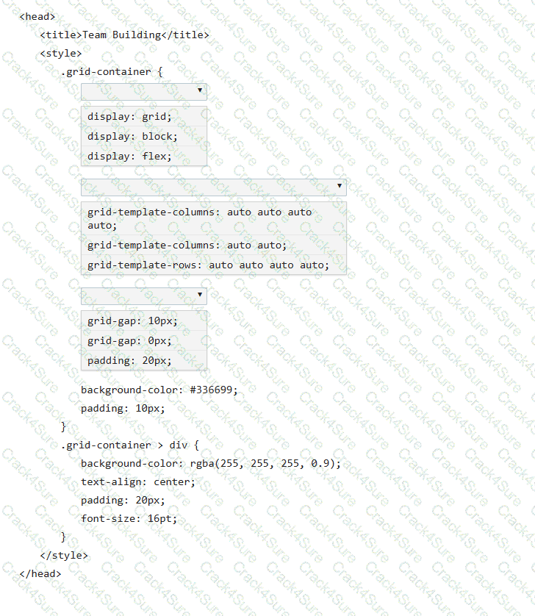Open the wide grid-template dropdown
This screenshot has height=616, width=535.
click(214, 187)
